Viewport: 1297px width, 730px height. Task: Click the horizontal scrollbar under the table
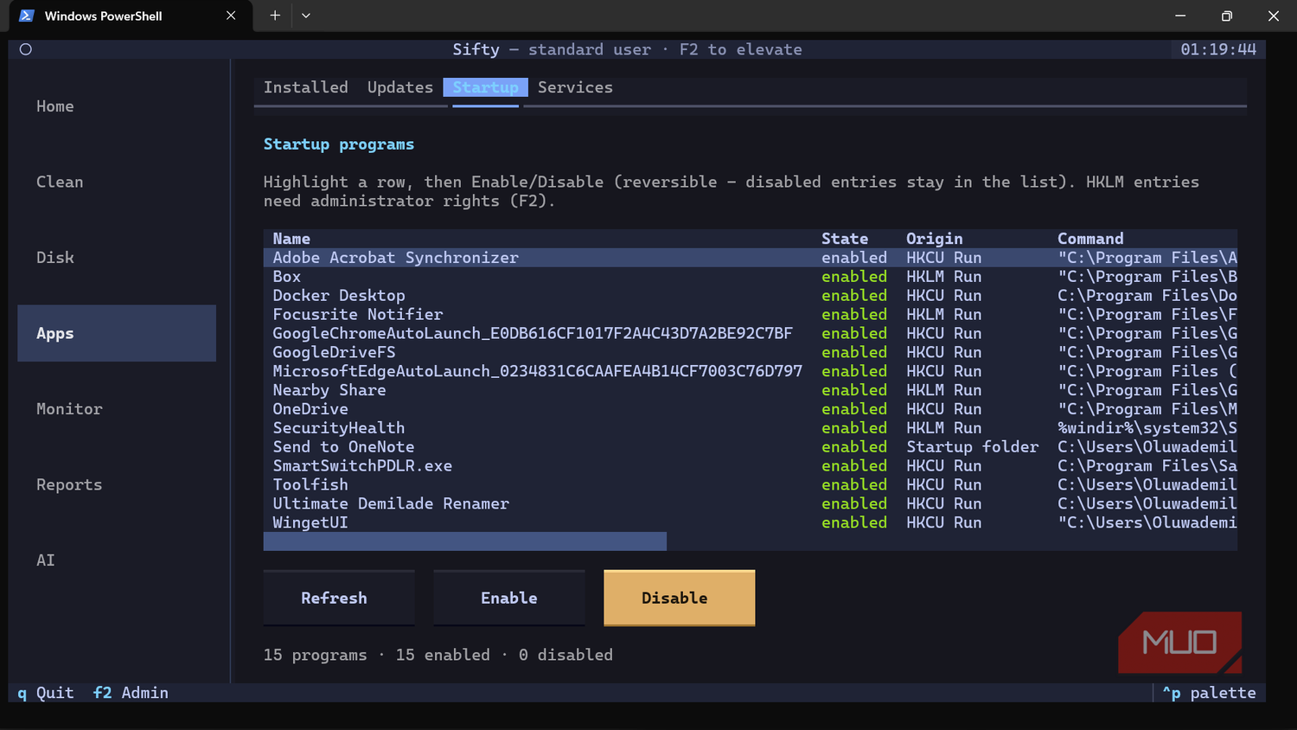coord(465,541)
